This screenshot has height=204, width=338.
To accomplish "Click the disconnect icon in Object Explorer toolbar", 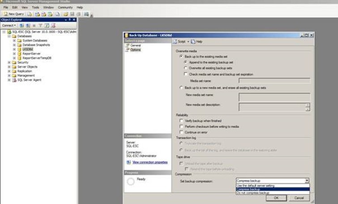I will tap(28, 25).
